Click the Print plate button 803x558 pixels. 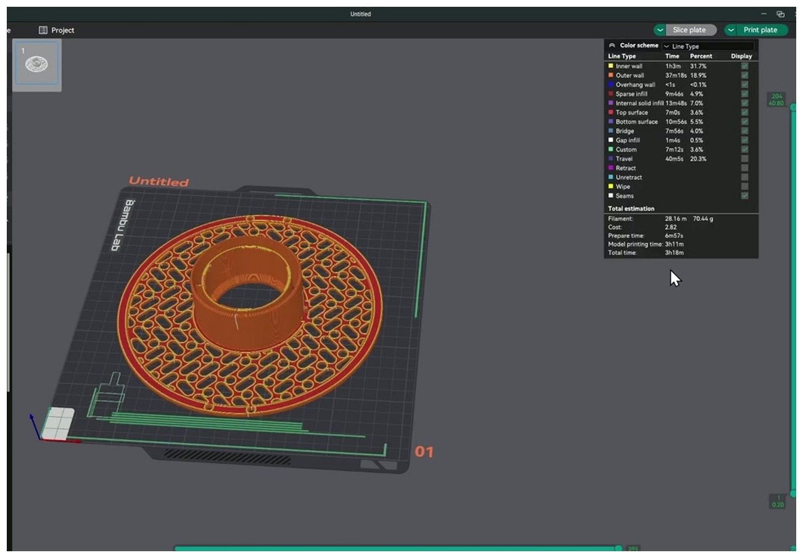point(762,30)
